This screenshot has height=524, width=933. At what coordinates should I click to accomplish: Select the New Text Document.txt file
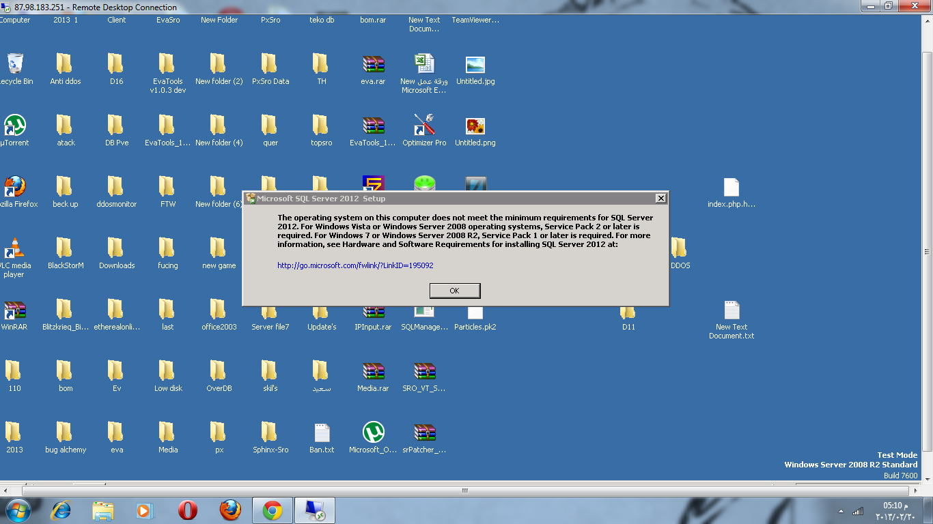pyautogui.click(x=732, y=319)
